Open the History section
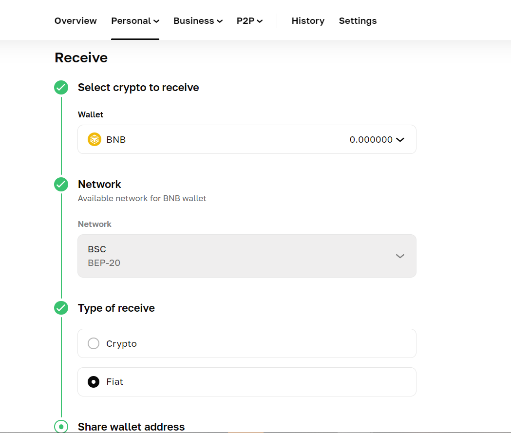This screenshot has width=511, height=433. click(308, 20)
